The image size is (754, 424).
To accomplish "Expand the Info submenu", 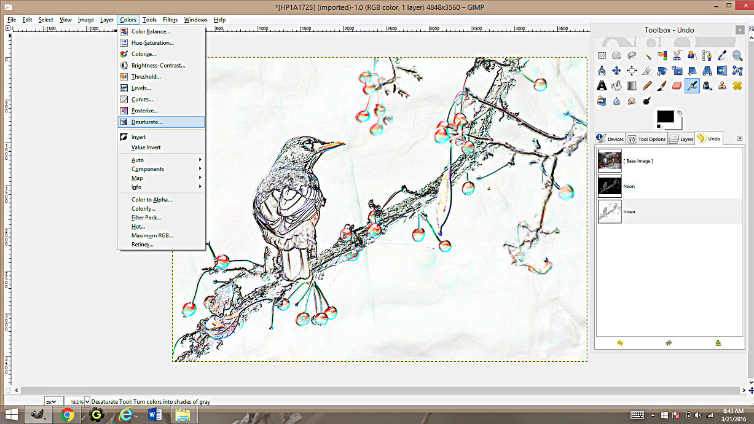I will click(161, 187).
